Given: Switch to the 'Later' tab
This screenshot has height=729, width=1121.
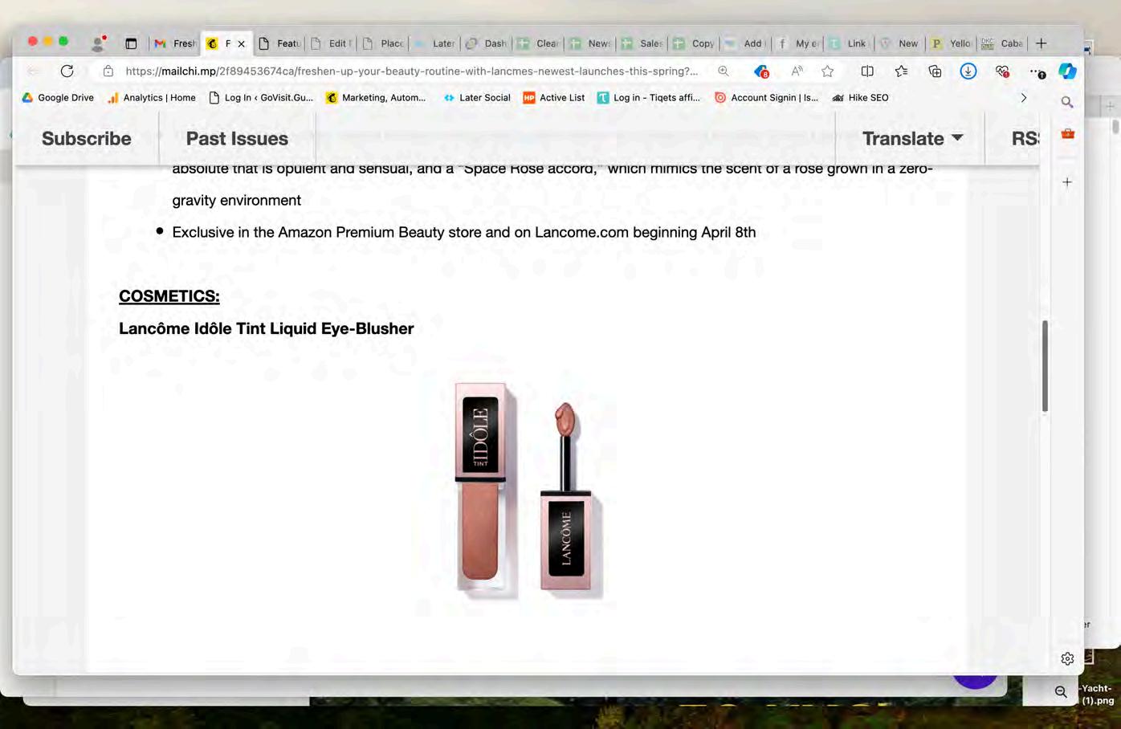Looking at the screenshot, I should tap(434, 43).
